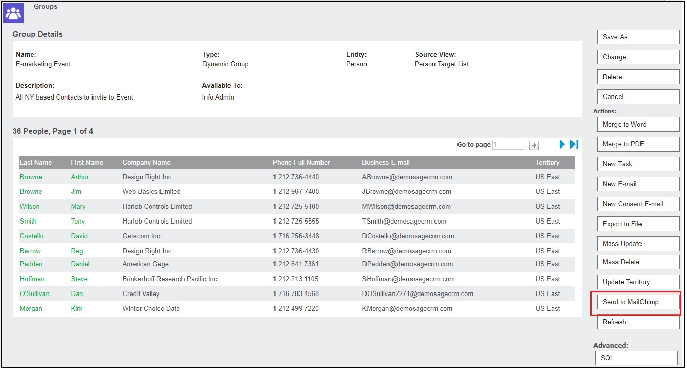
Task: Open last name Smith link
Action: (28, 221)
